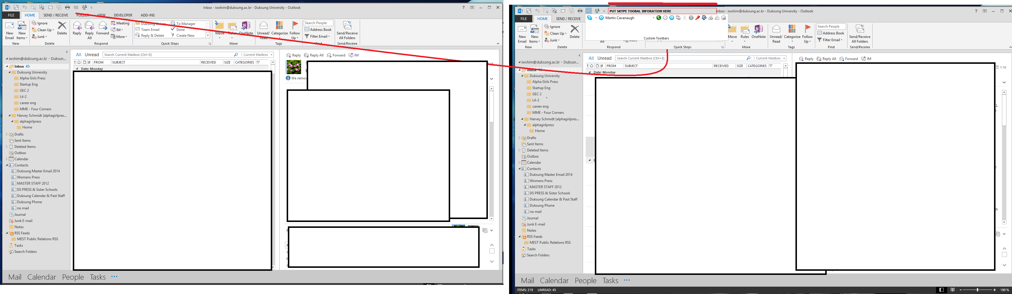The image size is (1012, 294).
Task: Click Address Book in left window's ribbon
Action: point(318,29)
